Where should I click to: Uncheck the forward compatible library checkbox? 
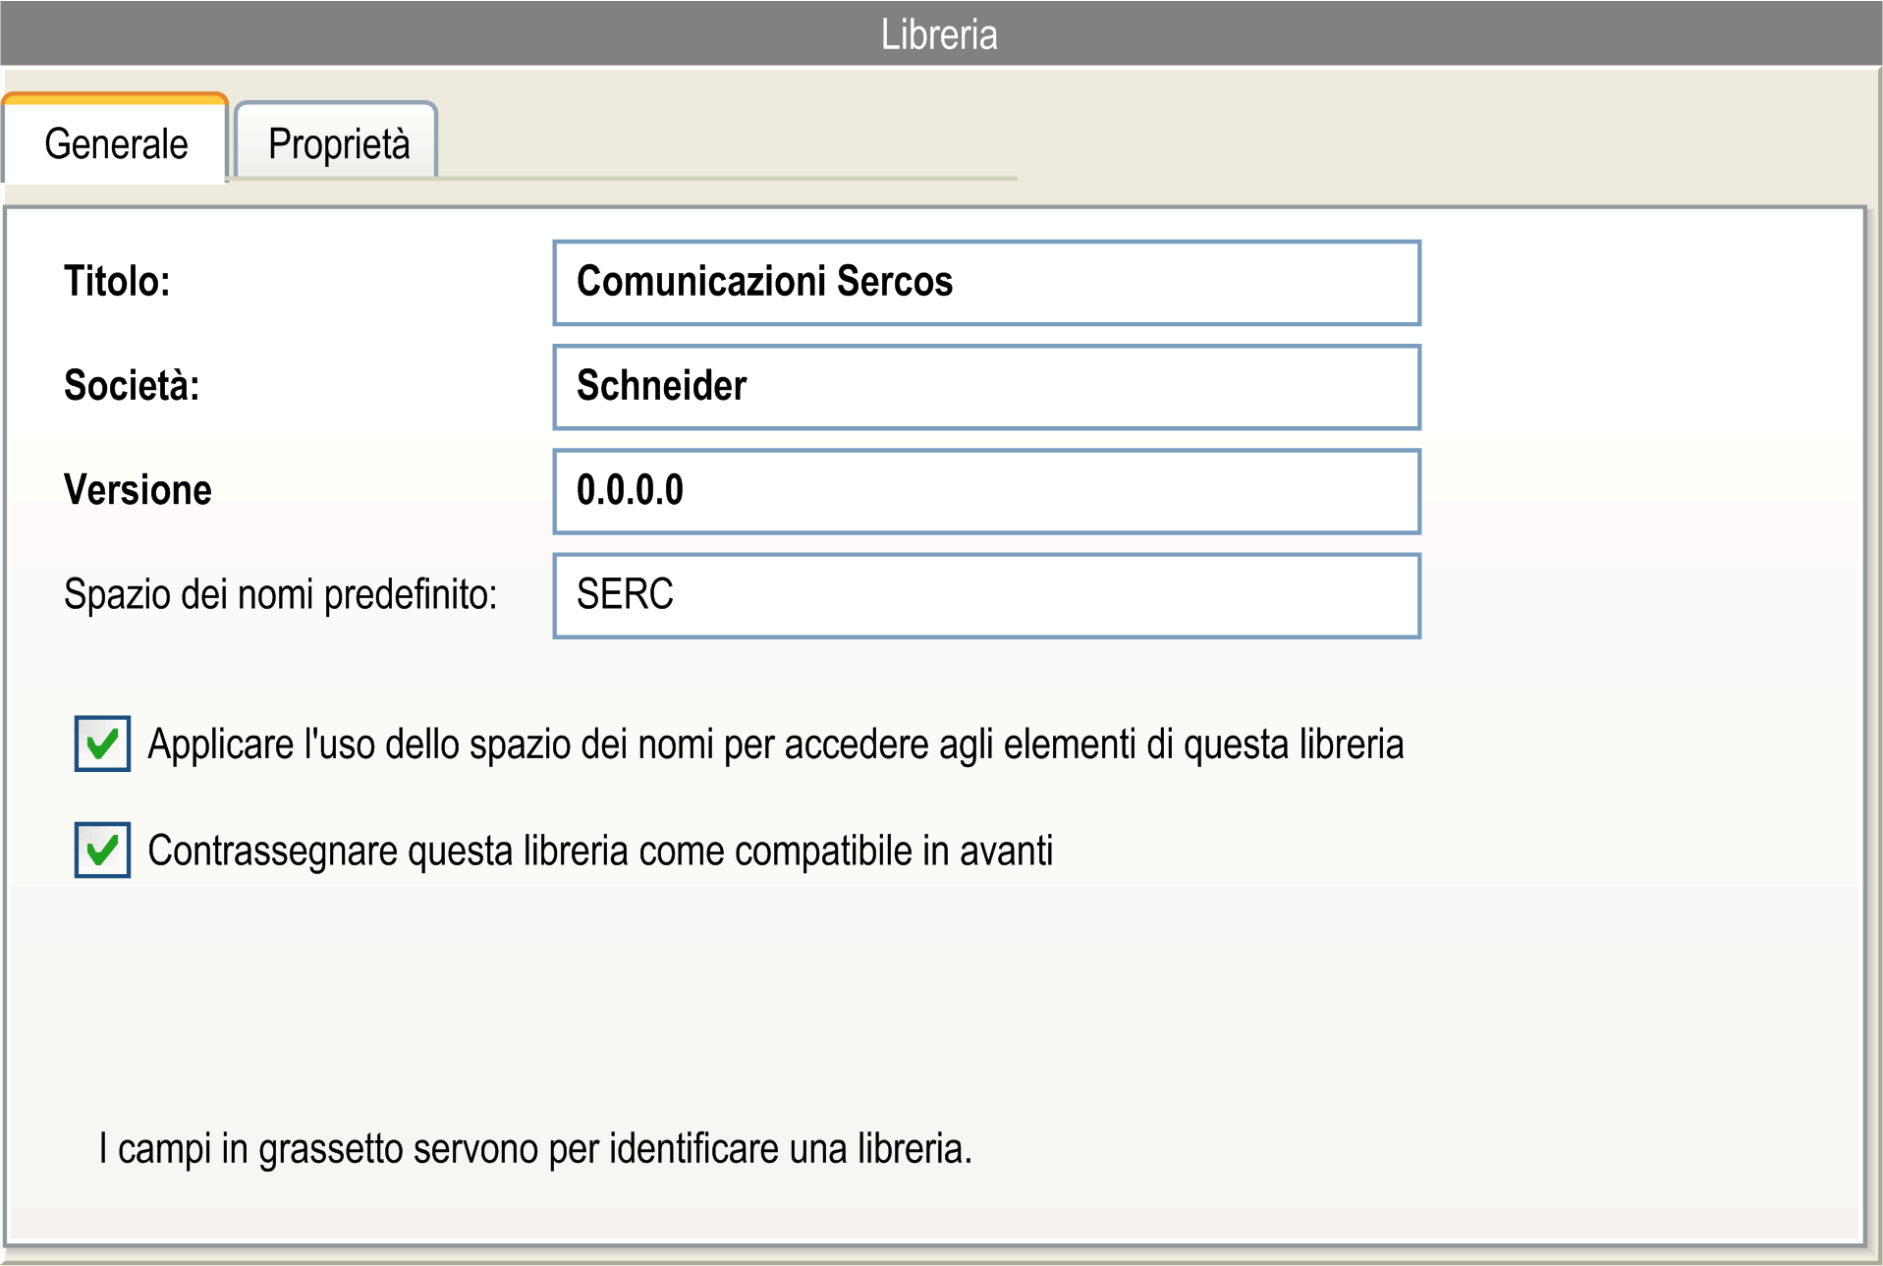102,850
